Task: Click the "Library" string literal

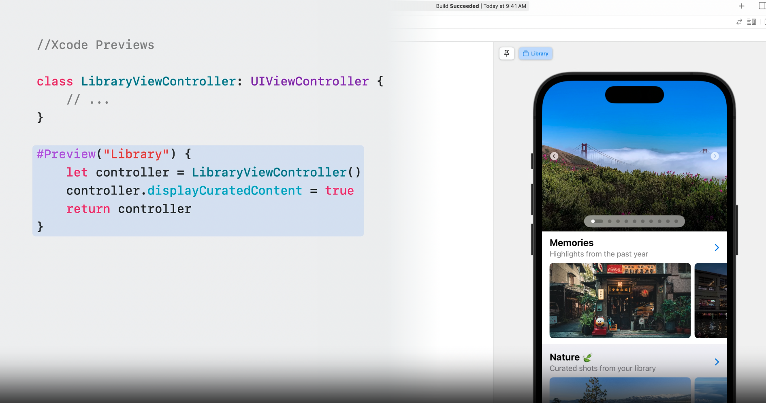Action: click(x=136, y=154)
